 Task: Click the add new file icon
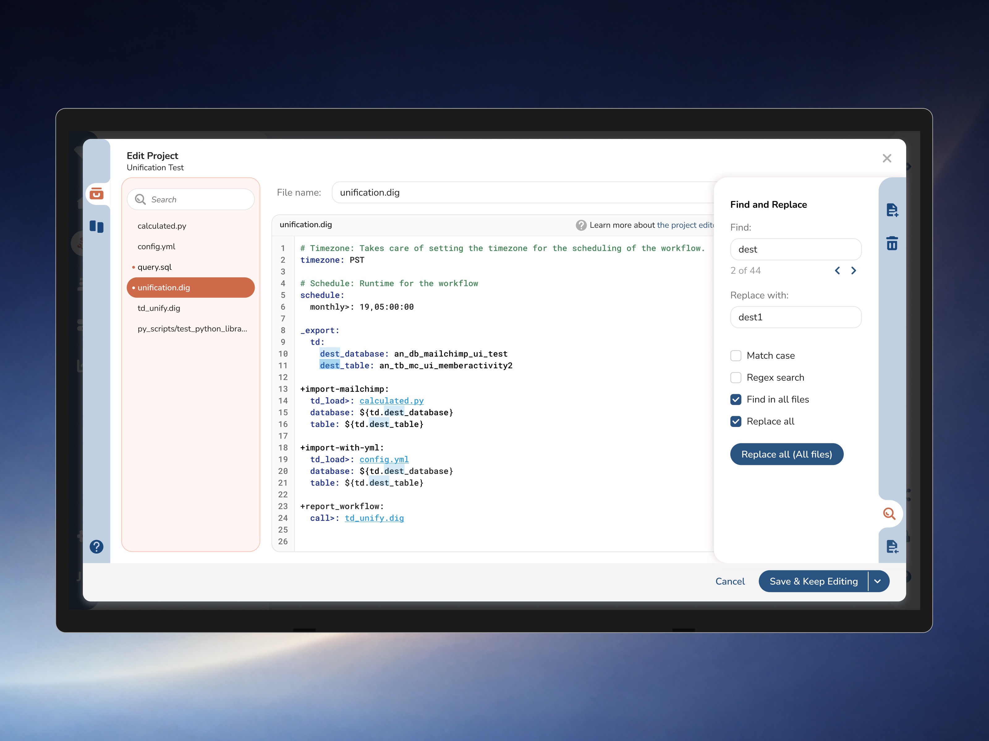pyautogui.click(x=892, y=210)
